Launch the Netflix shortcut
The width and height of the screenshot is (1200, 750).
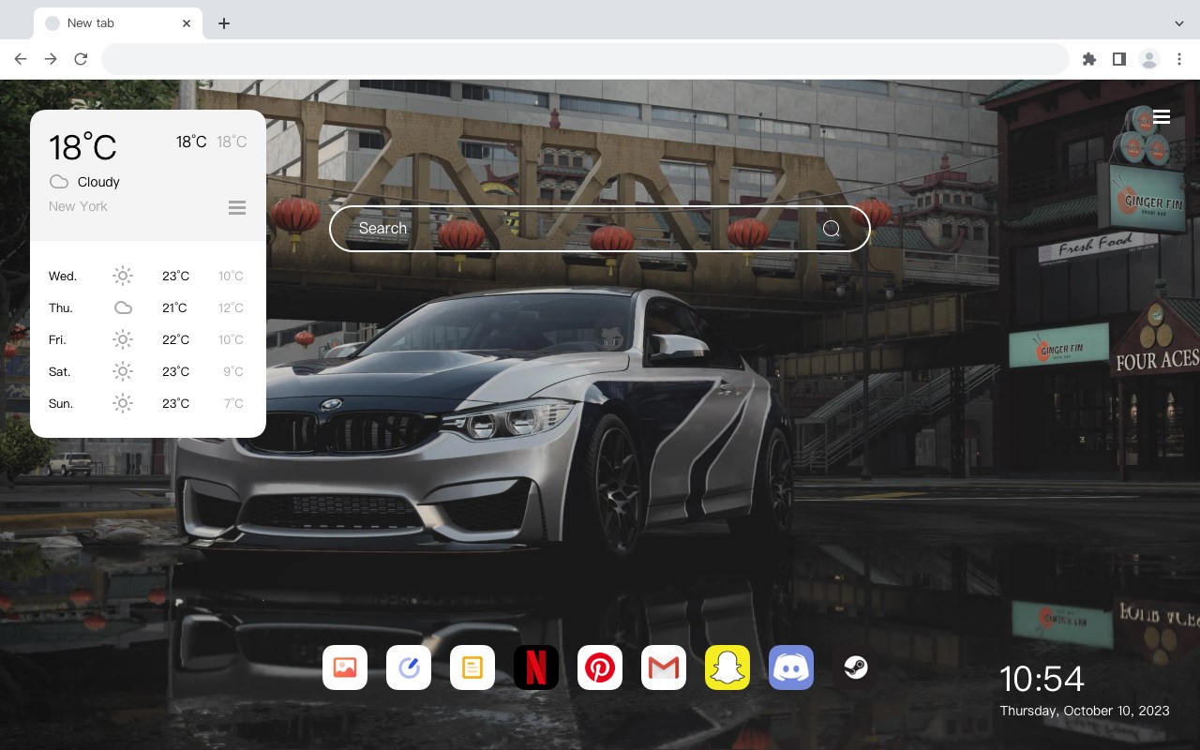click(x=536, y=667)
